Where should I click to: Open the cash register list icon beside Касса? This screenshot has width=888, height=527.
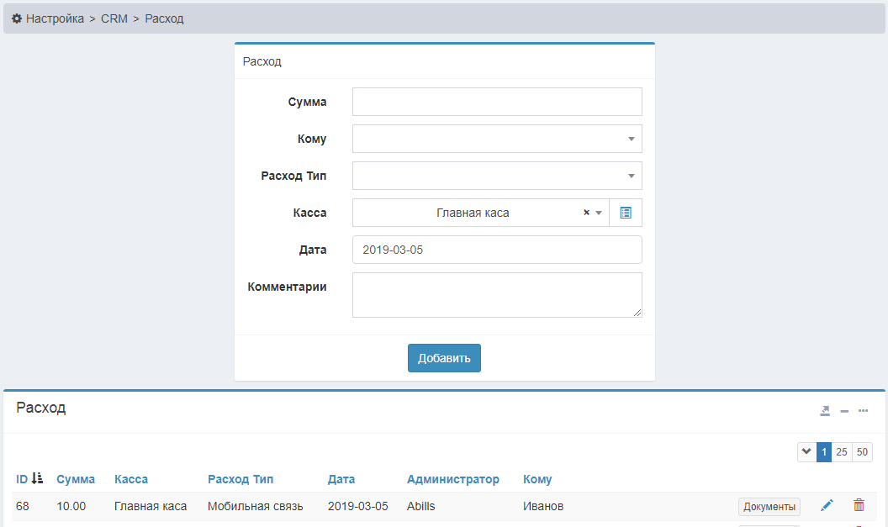[x=625, y=213]
